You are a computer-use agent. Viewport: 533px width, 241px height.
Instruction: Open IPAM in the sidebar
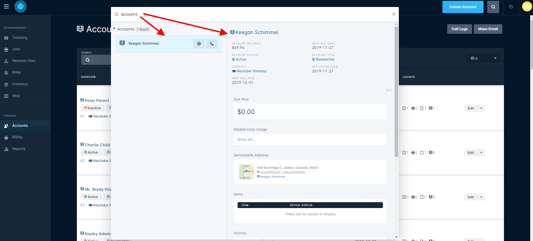pyautogui.click(x=16, y=73)
